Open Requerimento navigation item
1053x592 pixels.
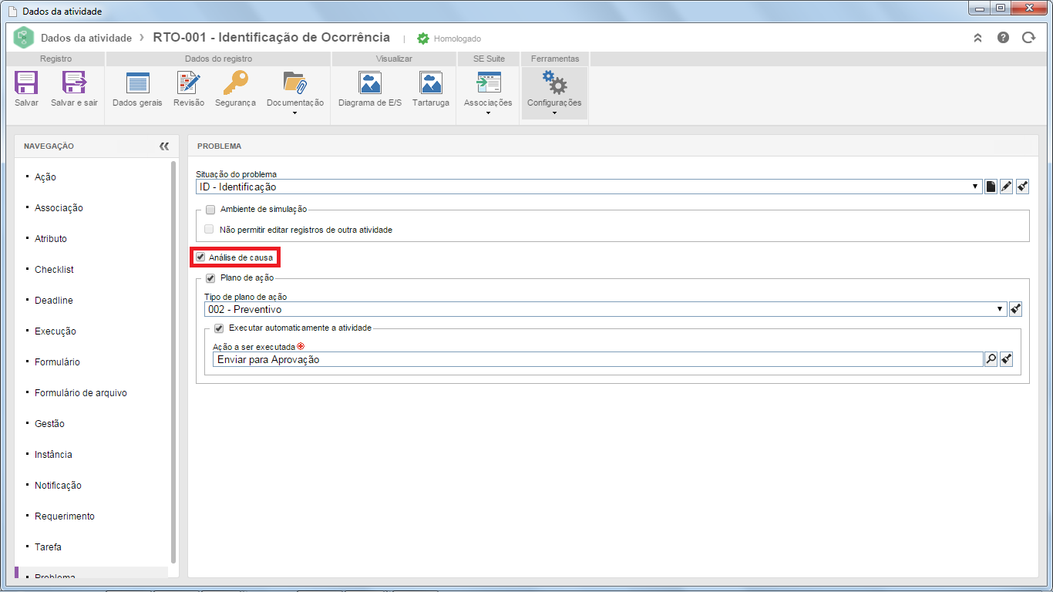coord(65,516)
